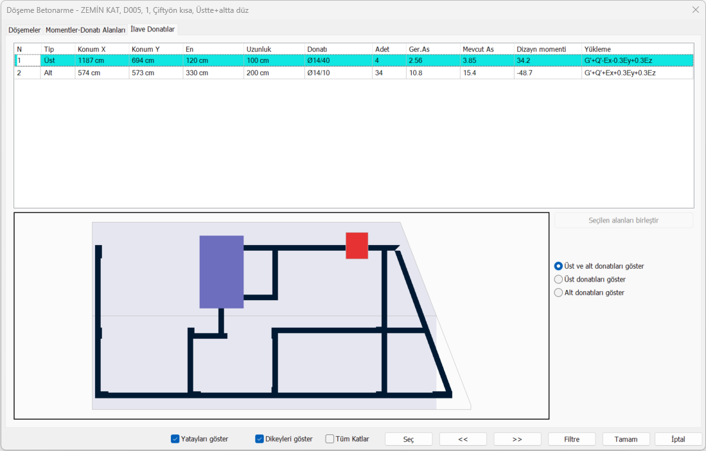This screenshot has width=706, height=451.
Task: Click the Seç button
Action: point(409,439)
